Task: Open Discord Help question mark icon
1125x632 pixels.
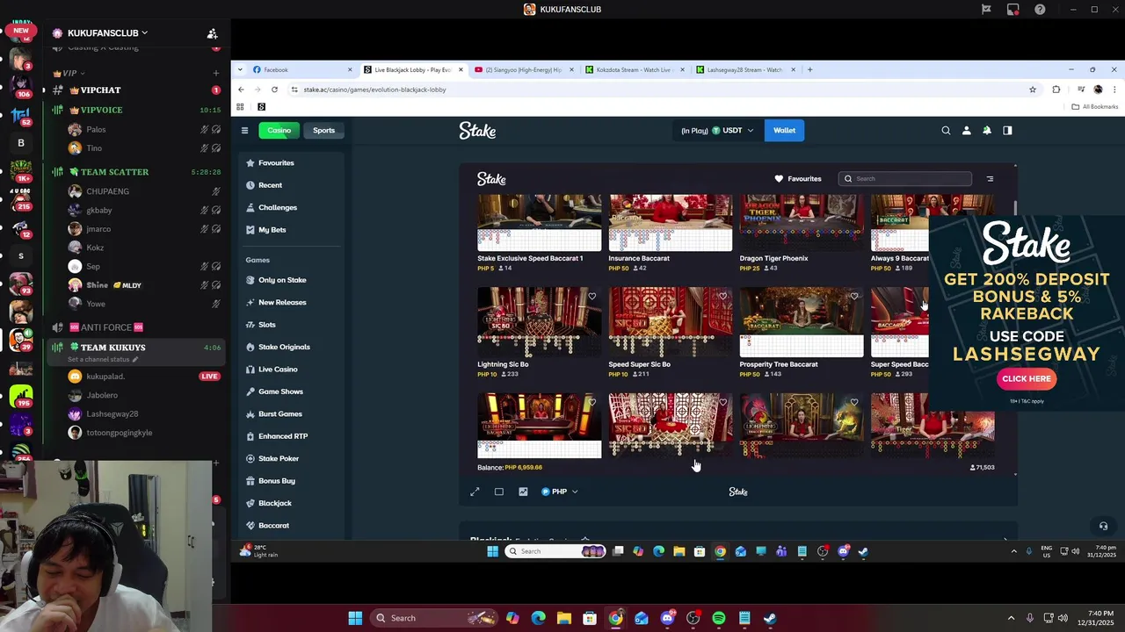Action: tap(1041, 9)
